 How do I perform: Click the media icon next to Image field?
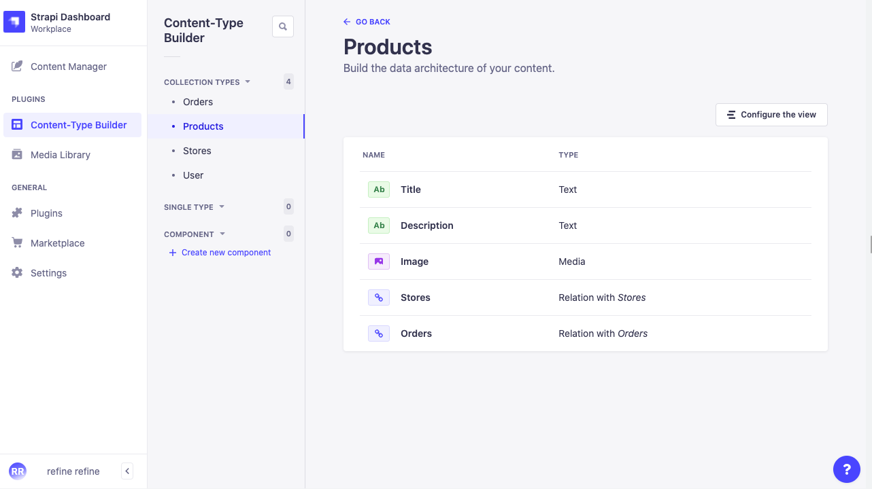click(x=379, y=261)
